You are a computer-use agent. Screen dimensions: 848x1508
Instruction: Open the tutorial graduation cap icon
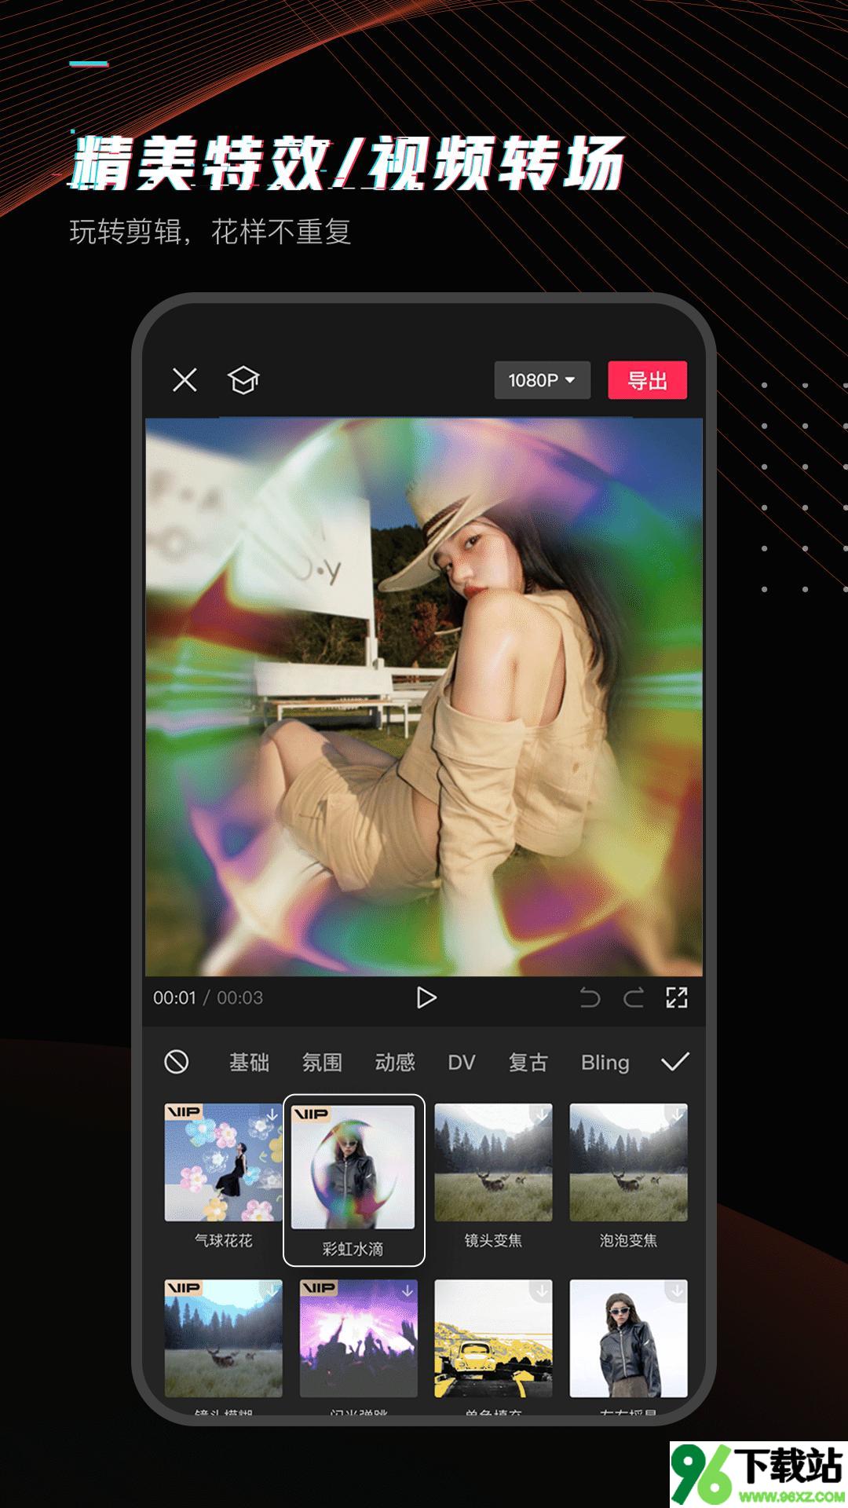[x=243, y=380]
